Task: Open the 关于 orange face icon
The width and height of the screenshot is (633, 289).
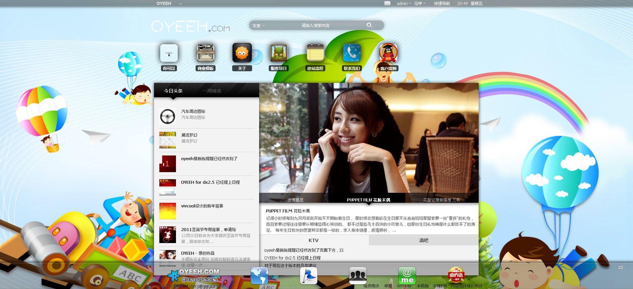Action: (x=242, y=53)
